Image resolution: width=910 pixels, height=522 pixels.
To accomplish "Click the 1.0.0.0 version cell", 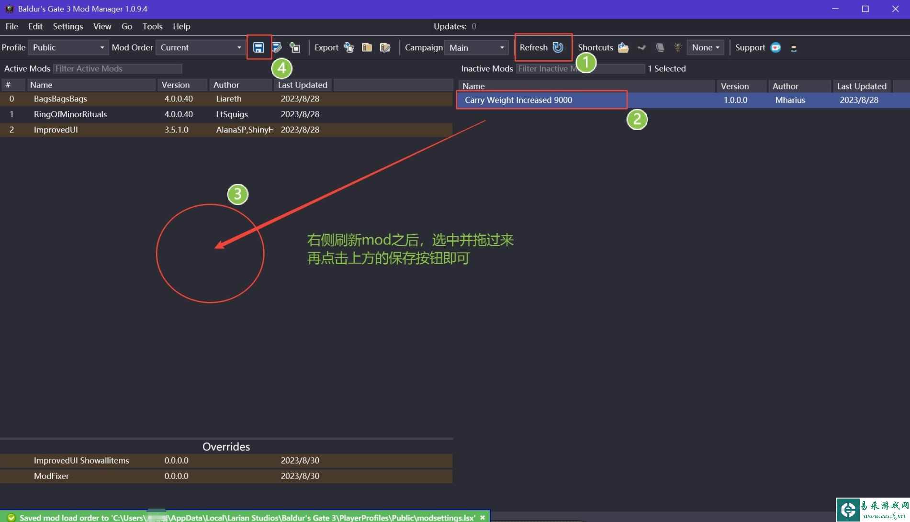I will pyautogui.click(x=735, y=100).
